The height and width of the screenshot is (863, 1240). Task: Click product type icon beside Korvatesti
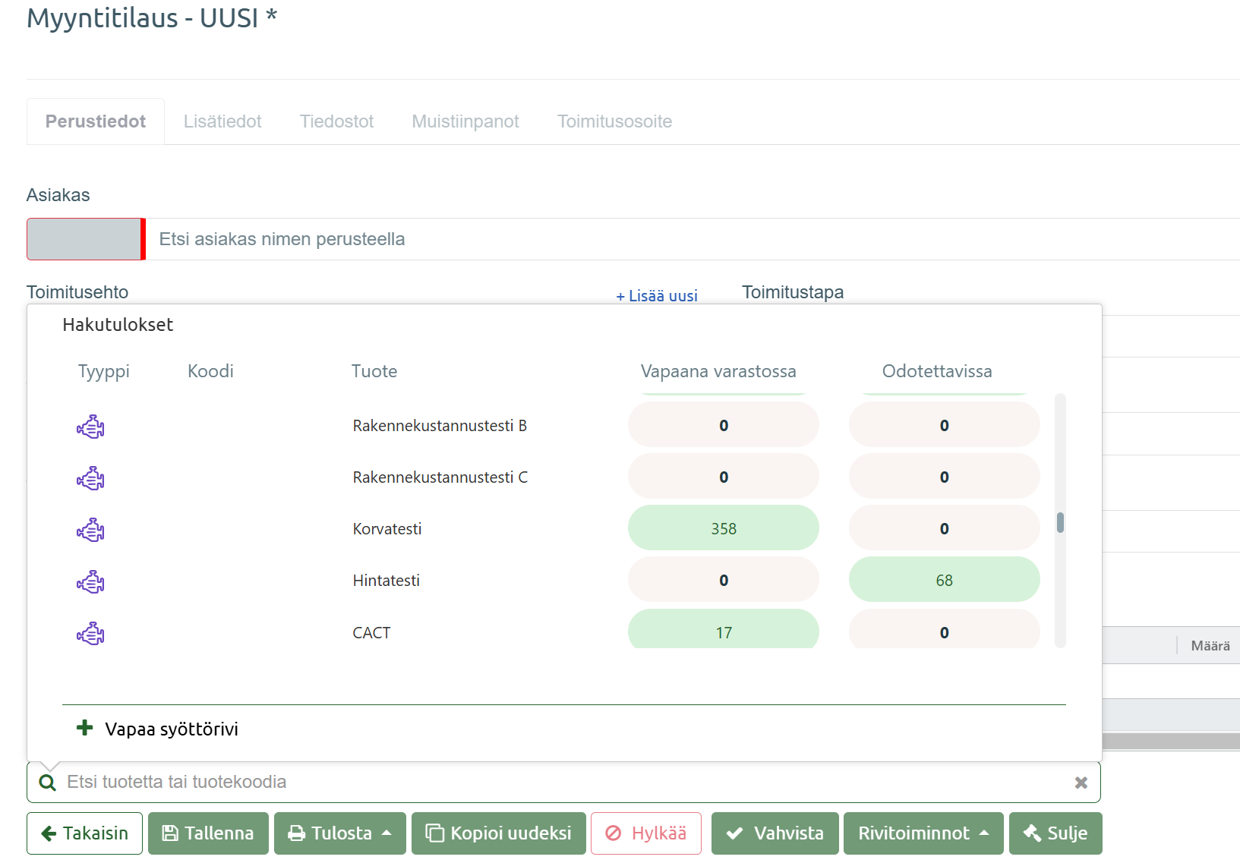90,530
